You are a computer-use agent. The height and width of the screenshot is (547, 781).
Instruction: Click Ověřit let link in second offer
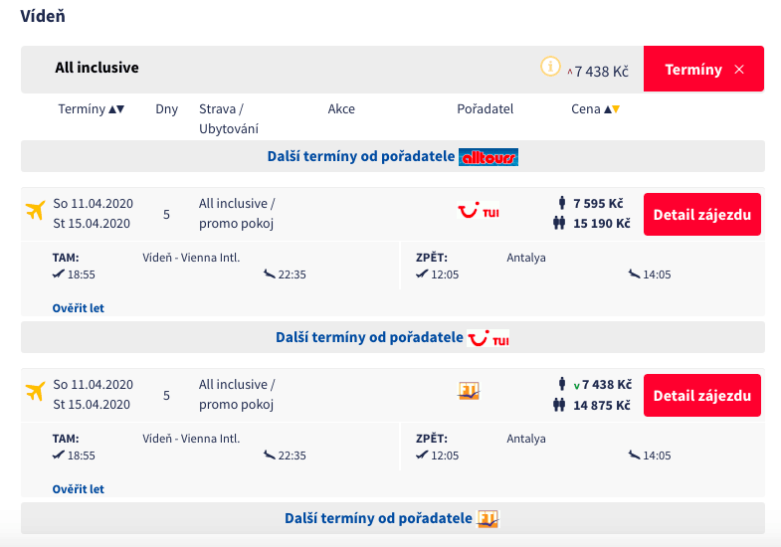tap(79, 489)
